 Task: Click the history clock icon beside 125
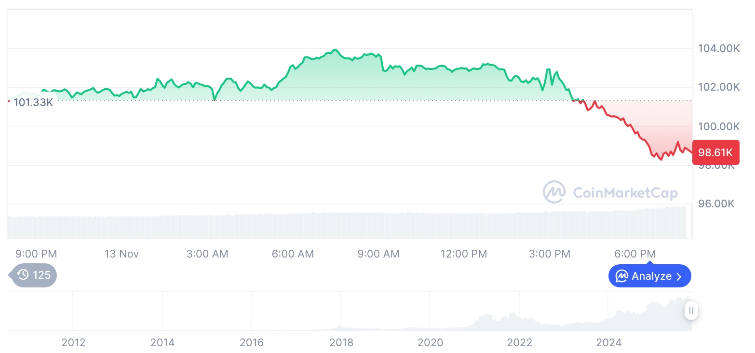[23, 275]
